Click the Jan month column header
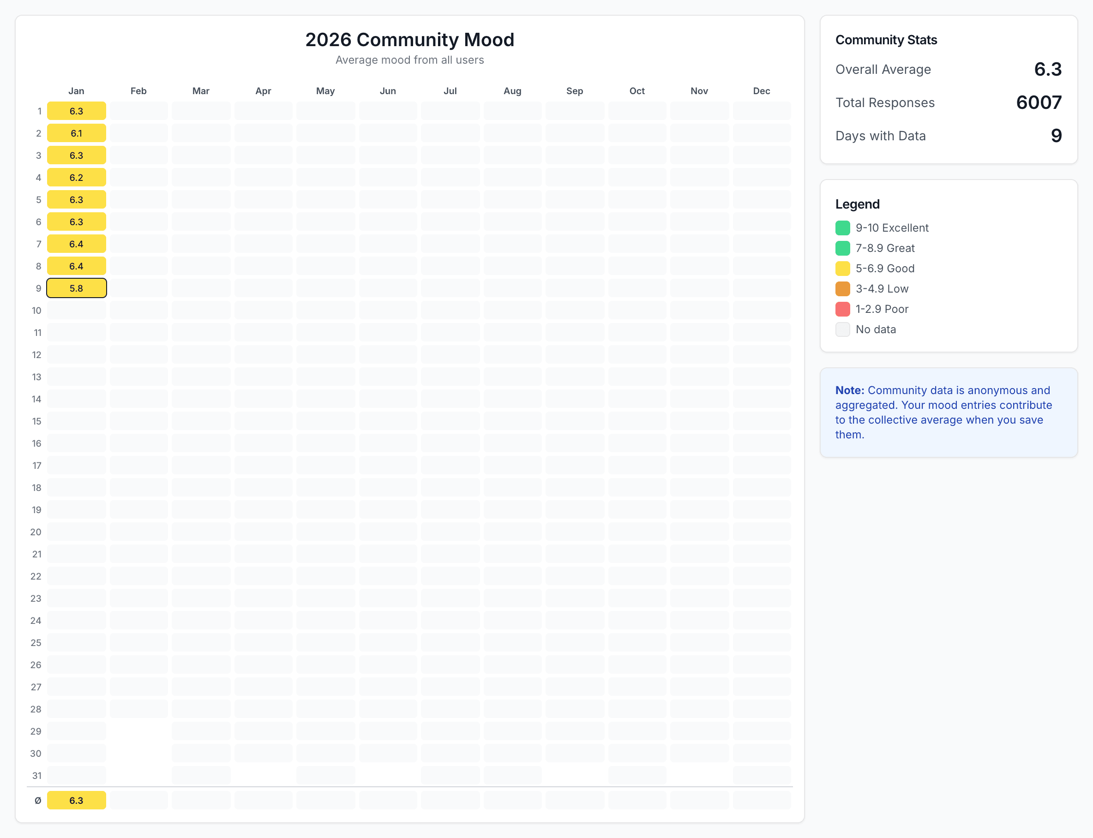 [76, 91]
